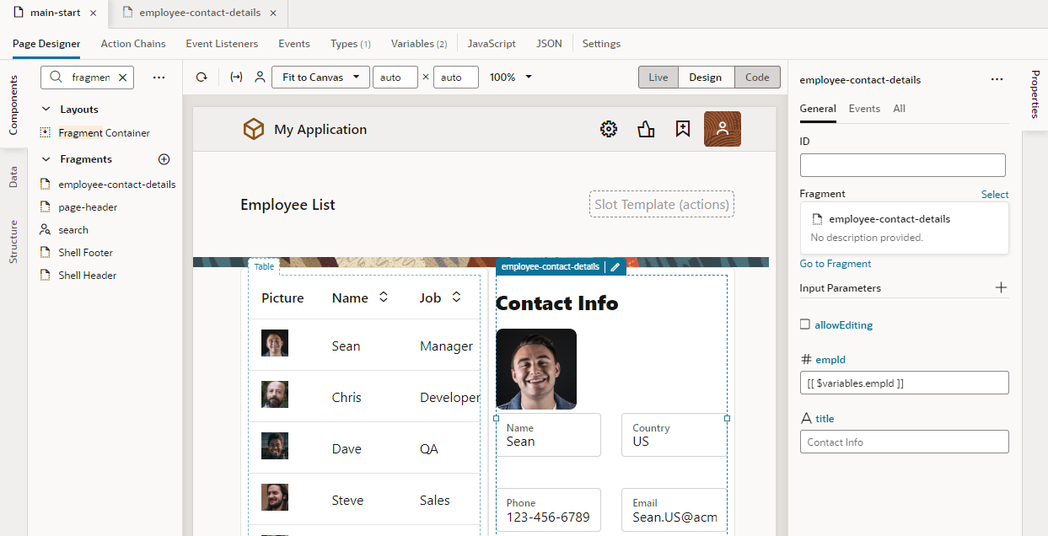The width and height of the screenshot is (1048, 536).
Task: Click the Slot Template (actions) placeholder
Action: [662, 204]
